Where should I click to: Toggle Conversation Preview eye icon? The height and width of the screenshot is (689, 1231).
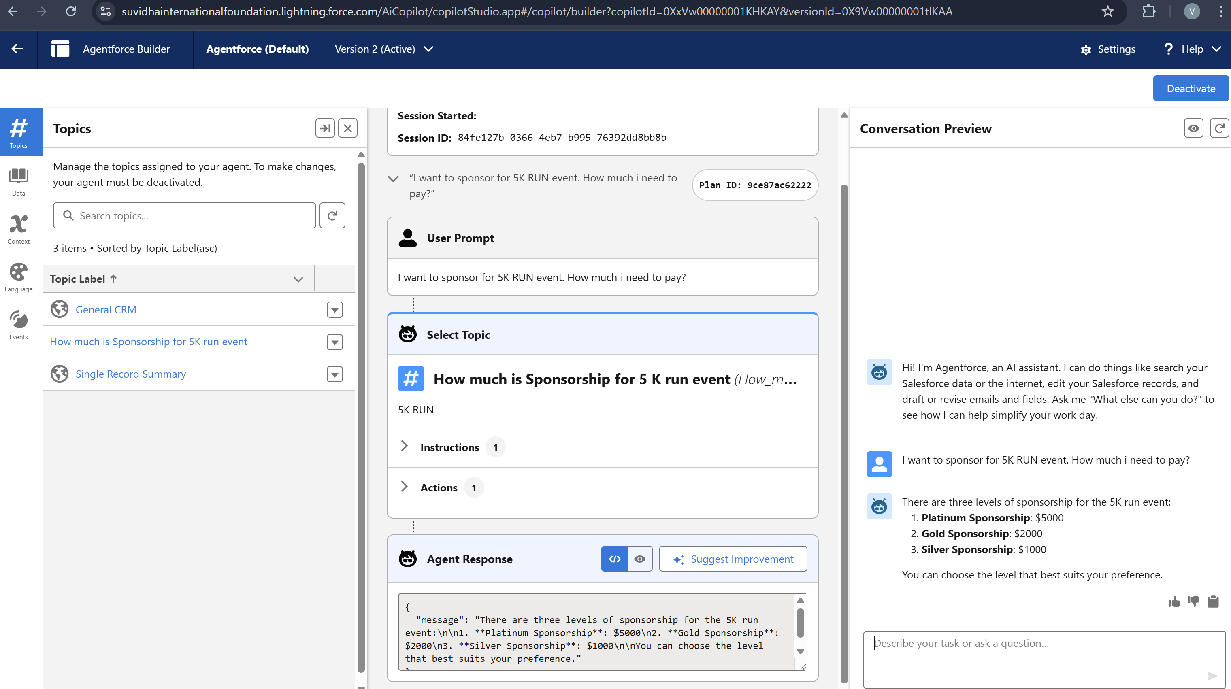coord(1193,128)
